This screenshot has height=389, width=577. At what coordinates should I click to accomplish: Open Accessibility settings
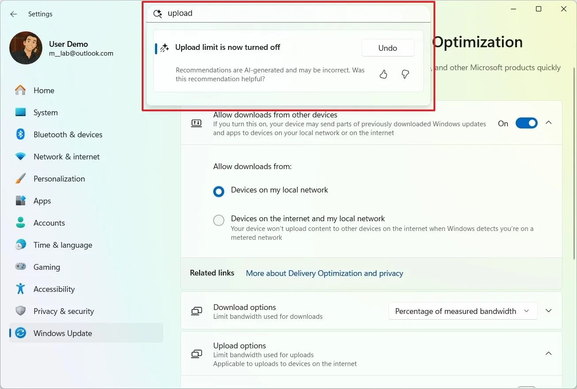tap(54, 289)
